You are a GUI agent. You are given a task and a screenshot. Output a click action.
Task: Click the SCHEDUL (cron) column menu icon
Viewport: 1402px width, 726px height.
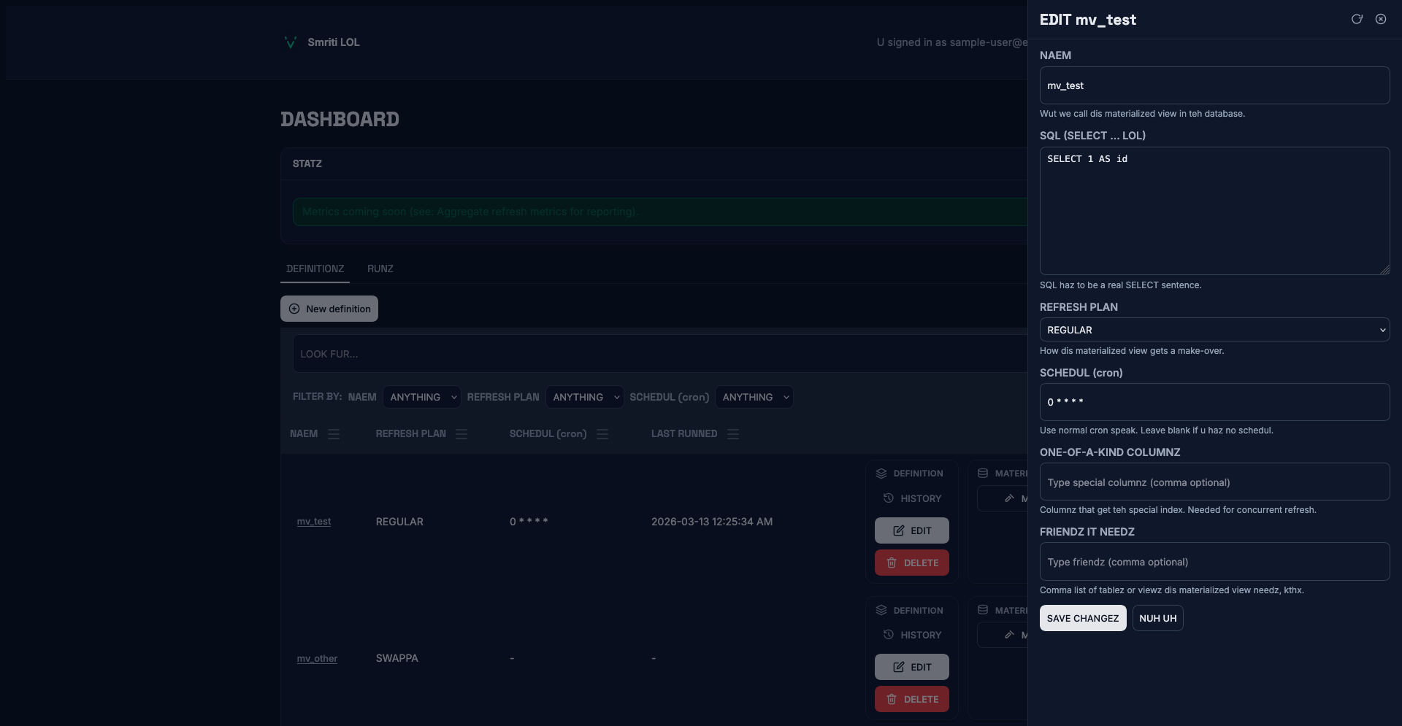tap(602, 434)
